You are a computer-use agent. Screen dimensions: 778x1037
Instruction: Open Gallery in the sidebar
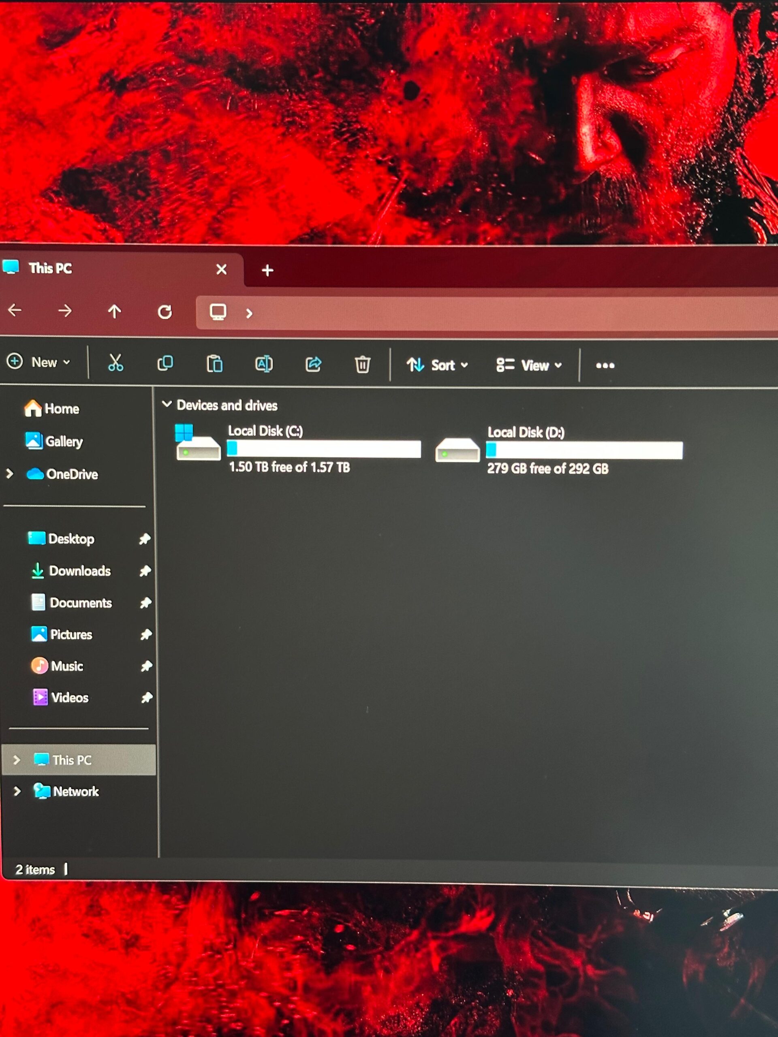(54, 441)
